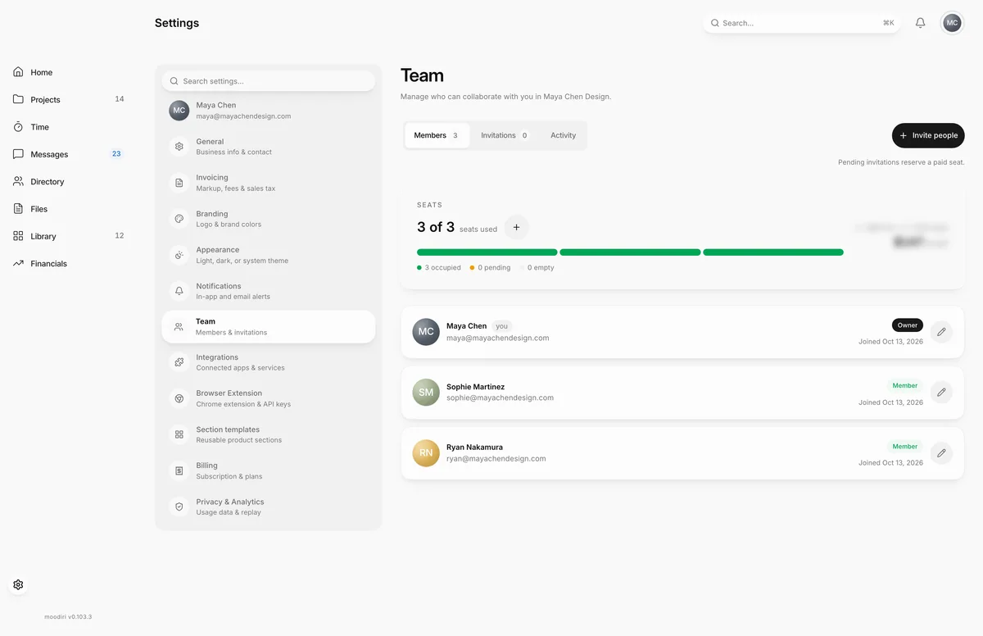The image size is (983, 636).
Task: Click sophie@mayachendesign.com email text
Action: pyautogui.click(x=500, y=398)
